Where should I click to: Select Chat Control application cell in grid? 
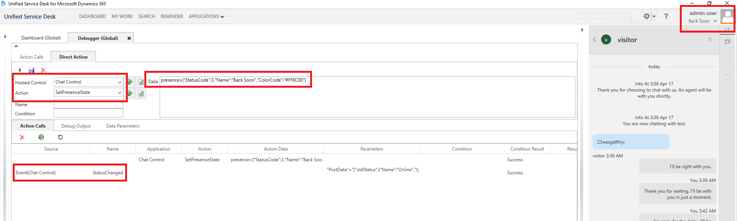[x=152, y=160]
